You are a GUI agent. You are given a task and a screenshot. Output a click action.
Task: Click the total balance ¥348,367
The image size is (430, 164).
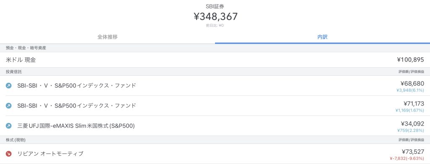[x=215, y=17]
